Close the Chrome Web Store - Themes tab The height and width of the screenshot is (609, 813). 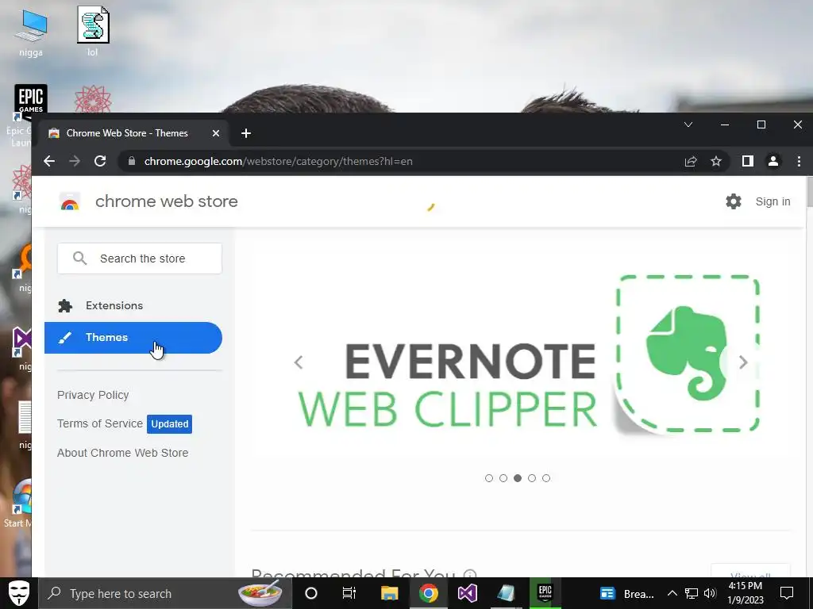pos(216,133)
